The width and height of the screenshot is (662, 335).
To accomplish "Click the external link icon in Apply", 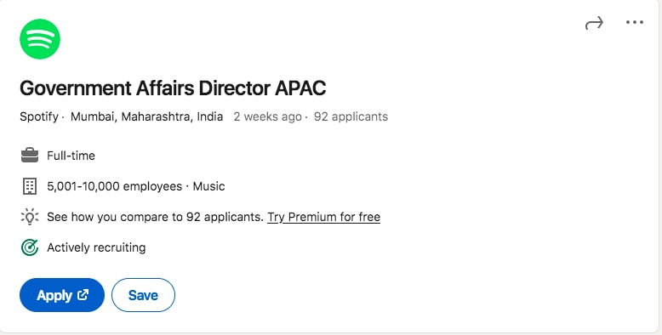I will [83, 294].
